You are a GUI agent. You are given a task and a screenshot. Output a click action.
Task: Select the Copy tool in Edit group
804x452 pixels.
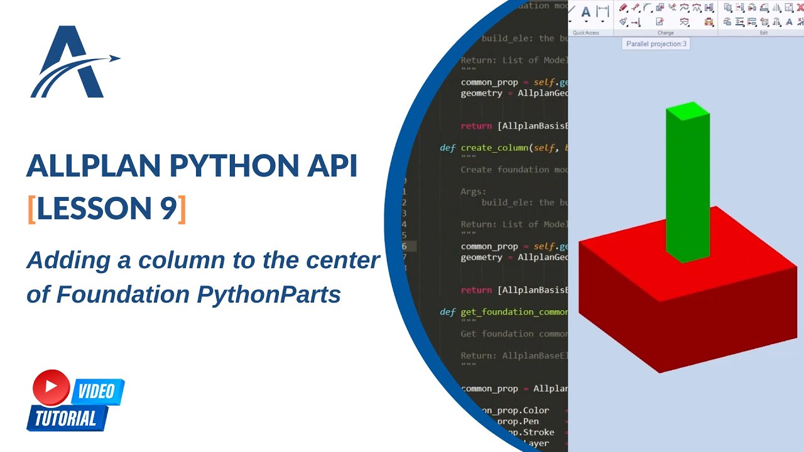point(727,8)
